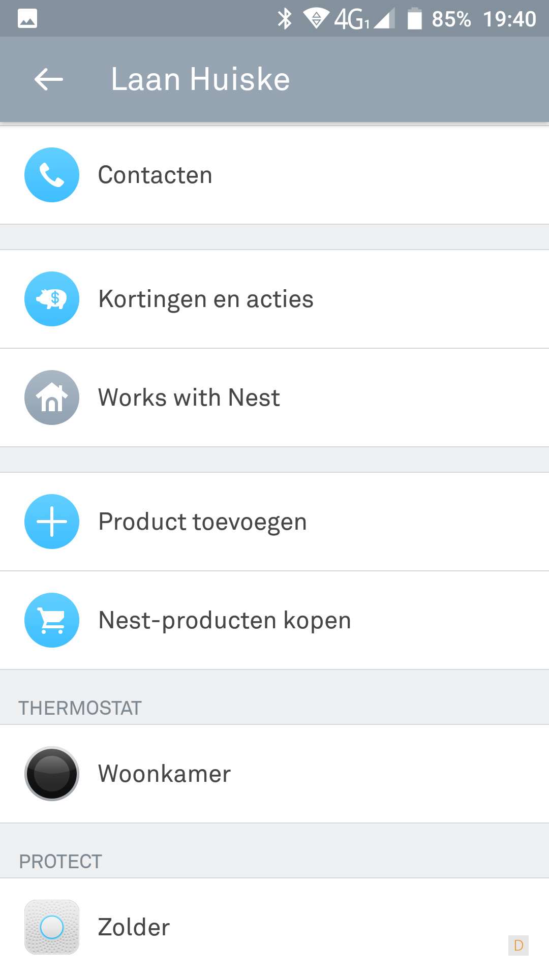Tap the back arrow in header
This screenshot has height=976, width=549.
point(49,79)
